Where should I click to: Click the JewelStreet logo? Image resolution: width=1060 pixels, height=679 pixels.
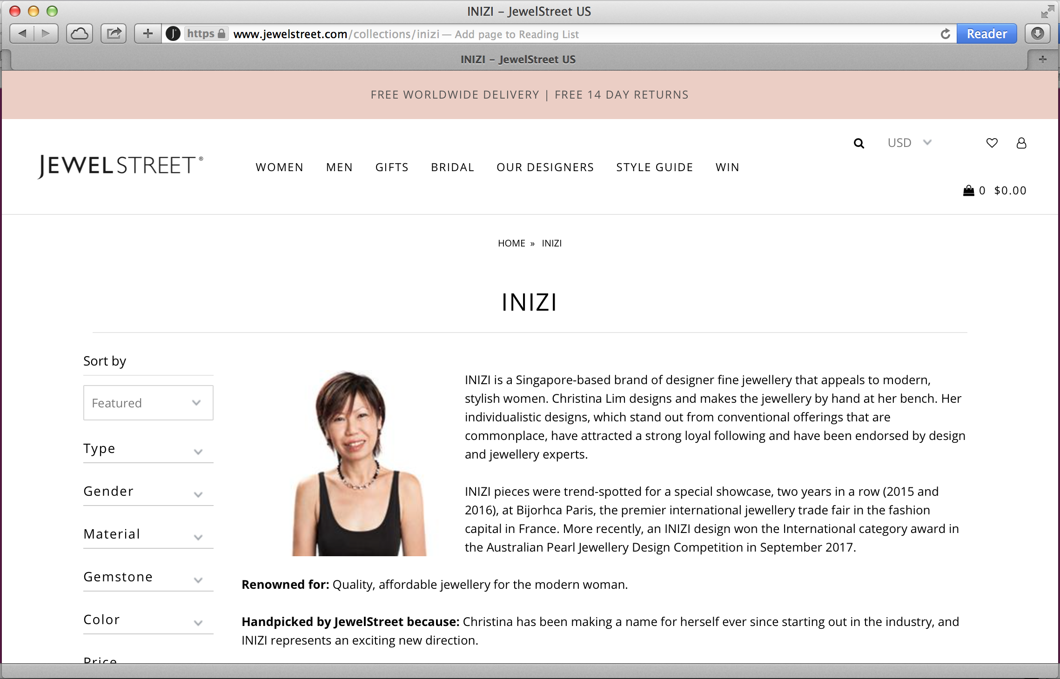coord(121,166)
